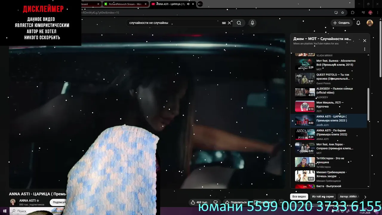This screenshot has height=215, width=382.
Task: Click the browser profile avatar in toolbar
Action: (x=370, y=13)
